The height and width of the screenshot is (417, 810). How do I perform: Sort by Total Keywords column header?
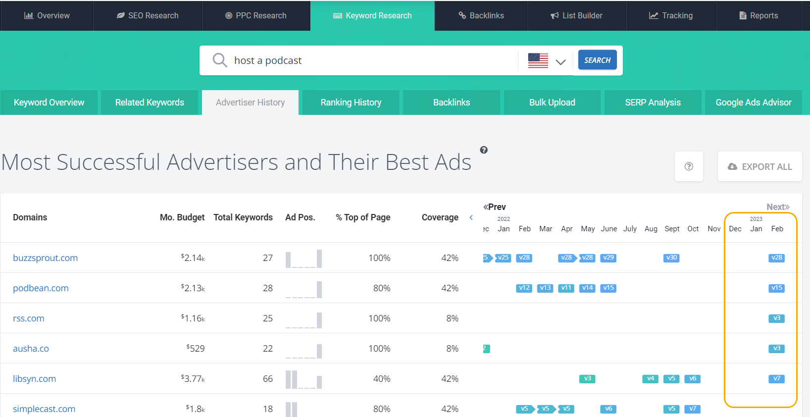pyautogui.click(x=243, y=217)
